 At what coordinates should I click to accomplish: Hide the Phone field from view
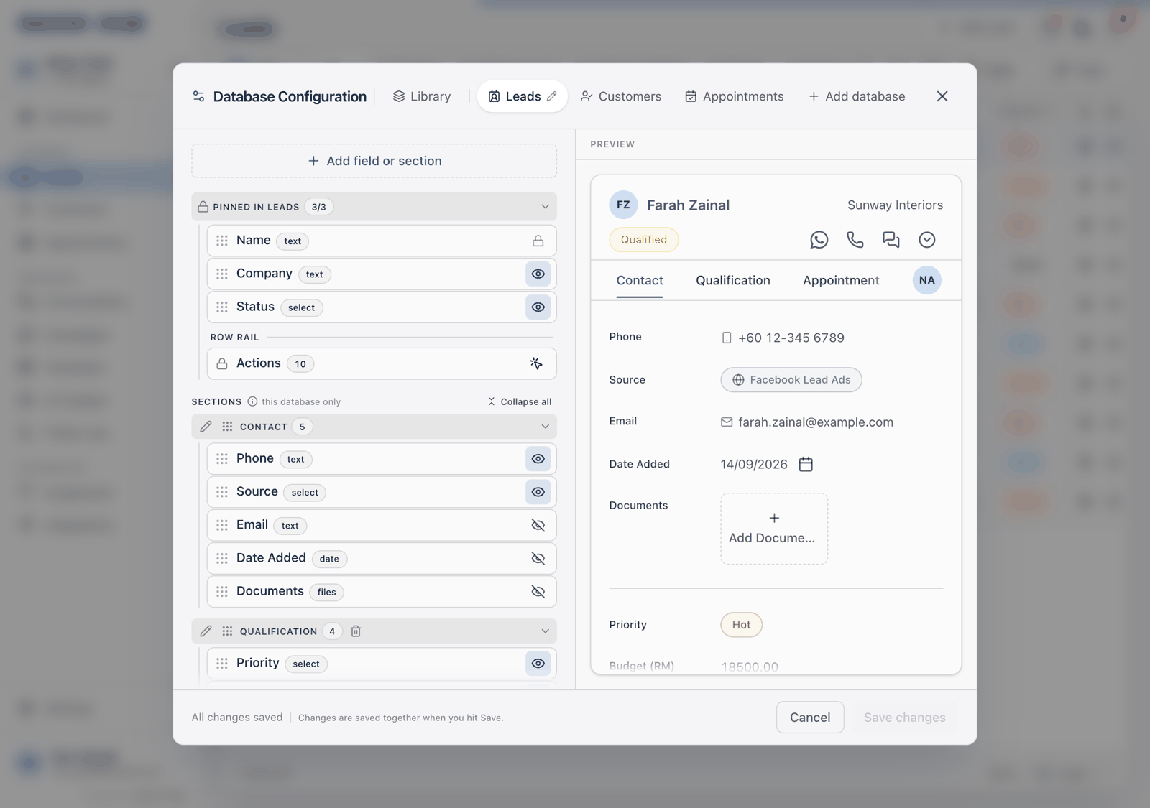tap(538, 459)
